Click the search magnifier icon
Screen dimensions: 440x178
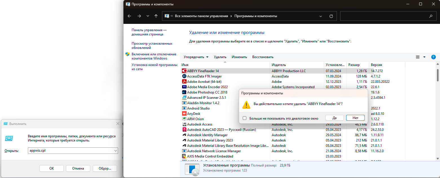tap(431, 16)
